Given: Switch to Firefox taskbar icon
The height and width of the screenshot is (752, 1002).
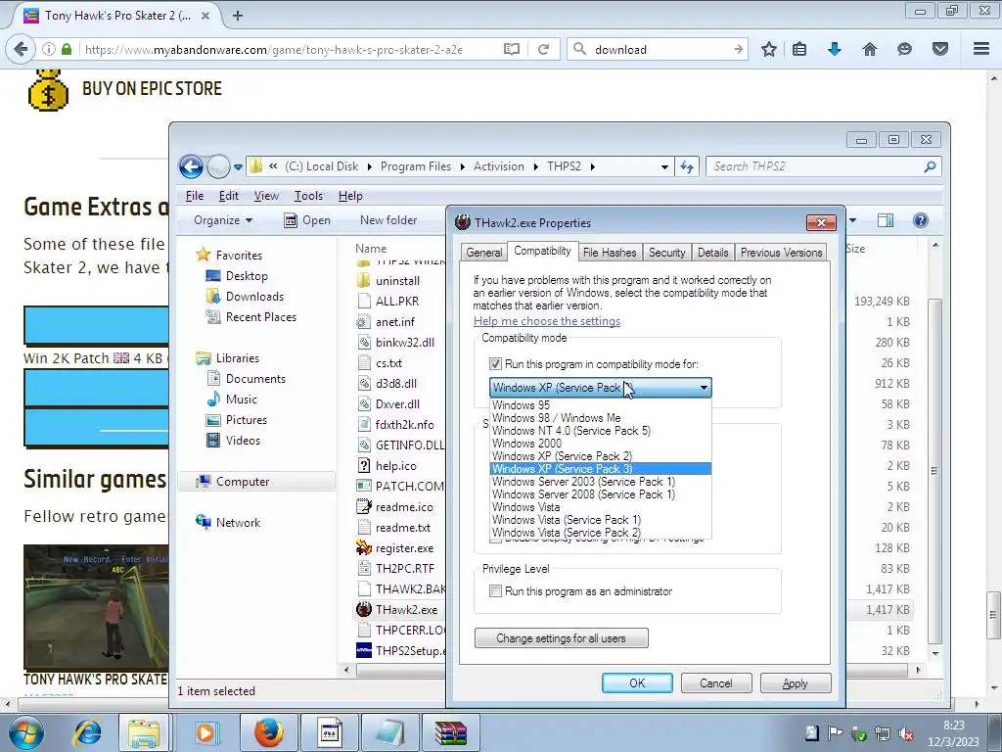Looking at the screenshot, I should tap(268, 732).
